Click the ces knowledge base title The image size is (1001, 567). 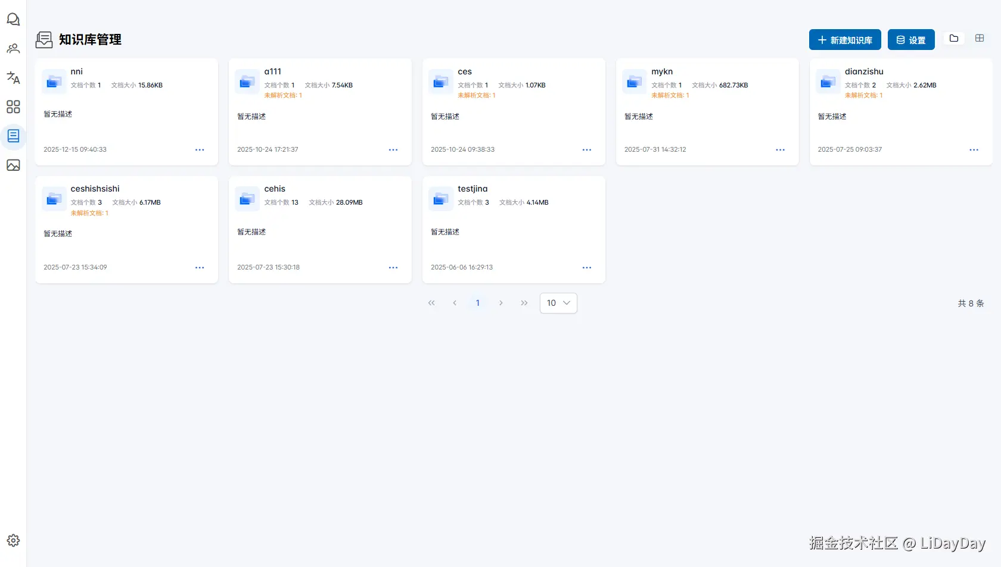[x=465, y=71]
